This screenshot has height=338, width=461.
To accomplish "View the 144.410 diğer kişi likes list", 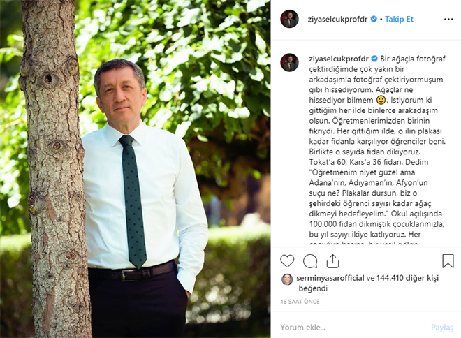I will (407, 278).
